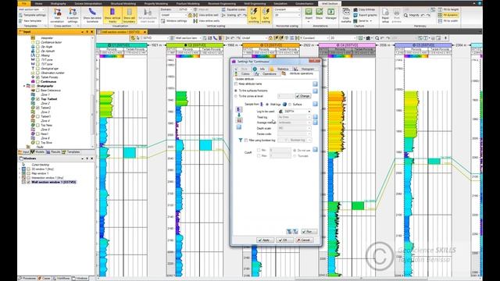Click the Run button
This screenshot has height=281, width=500.
tap(309, 232)
